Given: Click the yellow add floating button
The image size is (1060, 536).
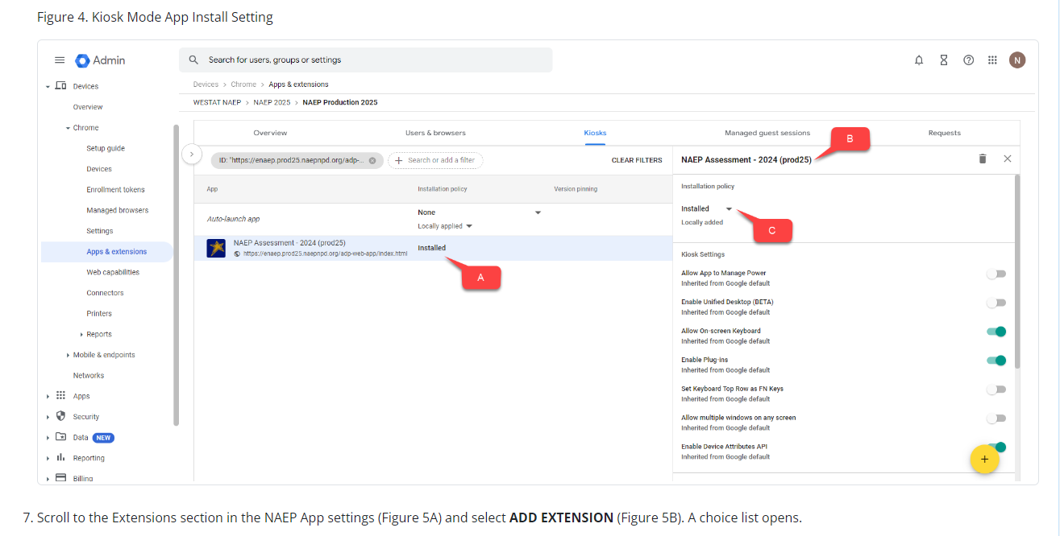Looking at the screenshot, I should (984, 460).
